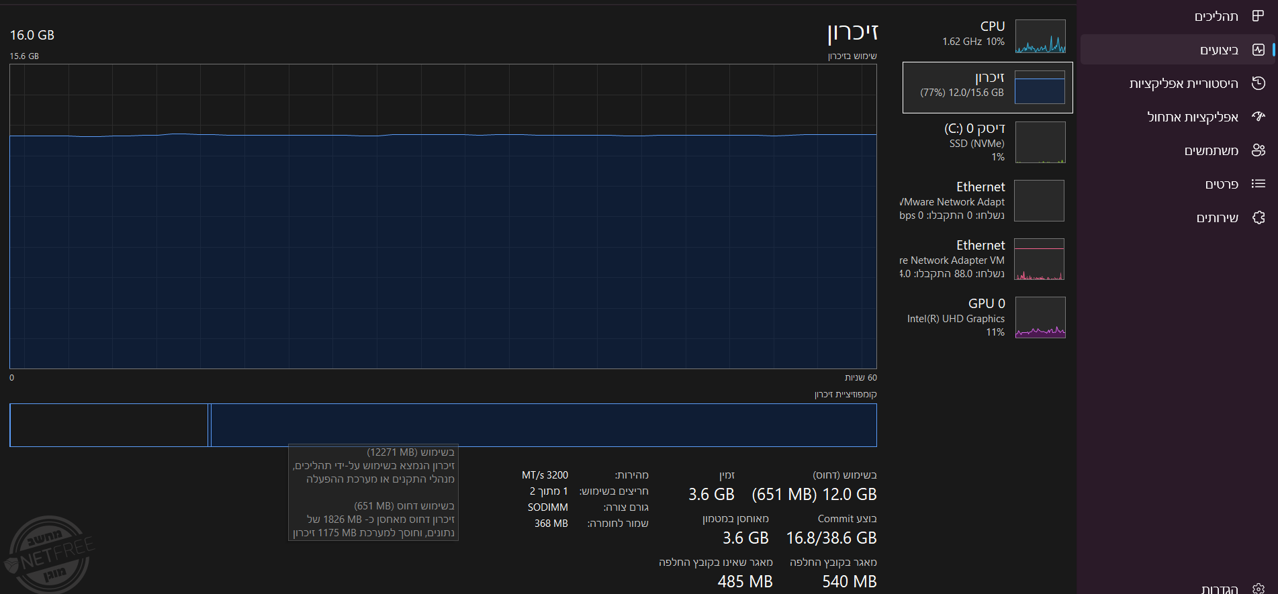Open the Users icon in the sidebar
This screenshot has height=594, width=1278.
(x=1258, y=150)
